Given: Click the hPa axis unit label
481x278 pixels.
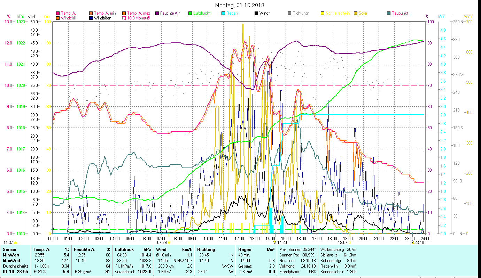Looking at the screenshot, I should tap(20, 16).
